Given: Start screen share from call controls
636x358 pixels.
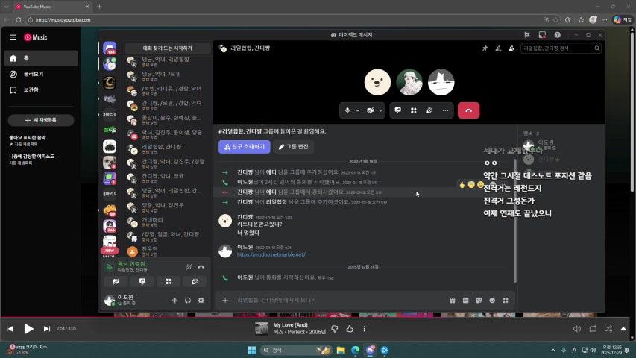Looking at the screenshot, I should pyautogui.click(x=398, y=110).
